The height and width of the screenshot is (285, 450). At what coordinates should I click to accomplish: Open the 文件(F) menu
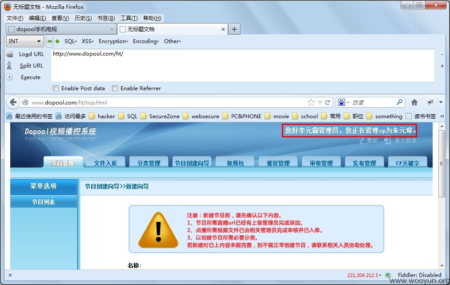[x=15, y=18]
